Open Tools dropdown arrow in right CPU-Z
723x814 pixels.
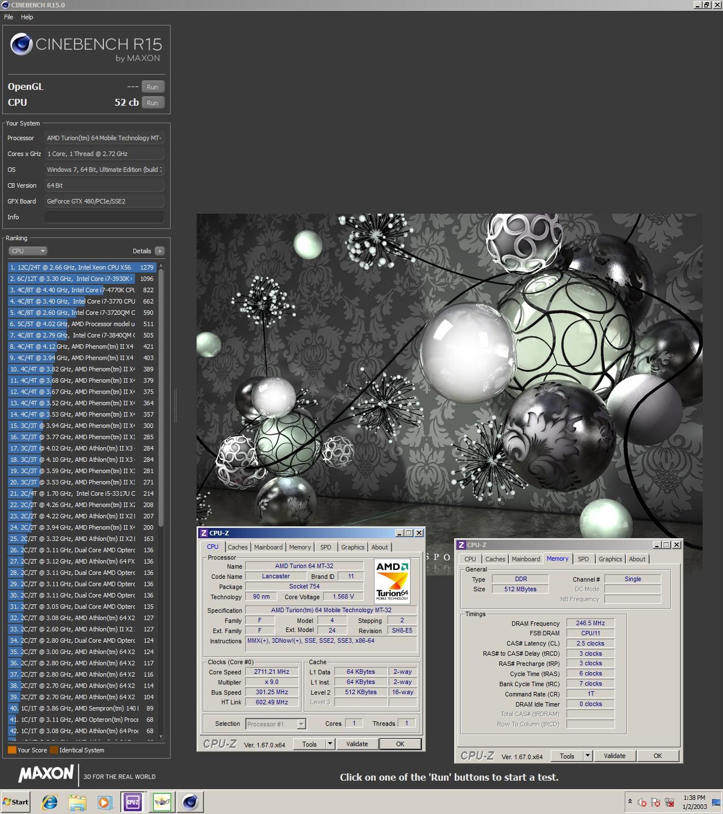point(588,756)
